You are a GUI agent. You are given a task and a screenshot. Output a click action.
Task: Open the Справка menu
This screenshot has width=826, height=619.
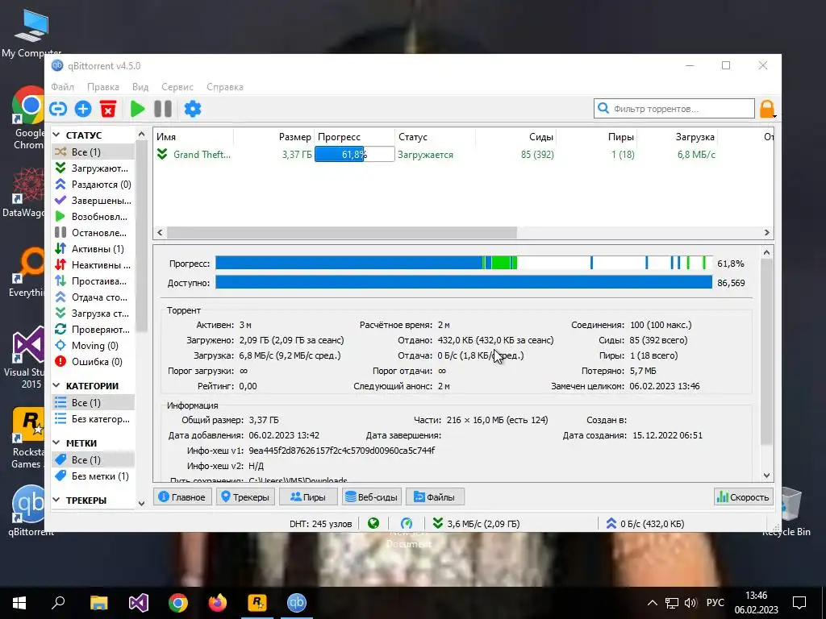[225, 87]
